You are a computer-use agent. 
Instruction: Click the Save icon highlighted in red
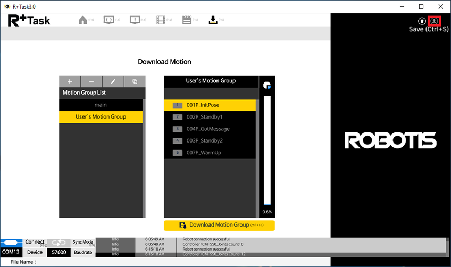(435, 21)
